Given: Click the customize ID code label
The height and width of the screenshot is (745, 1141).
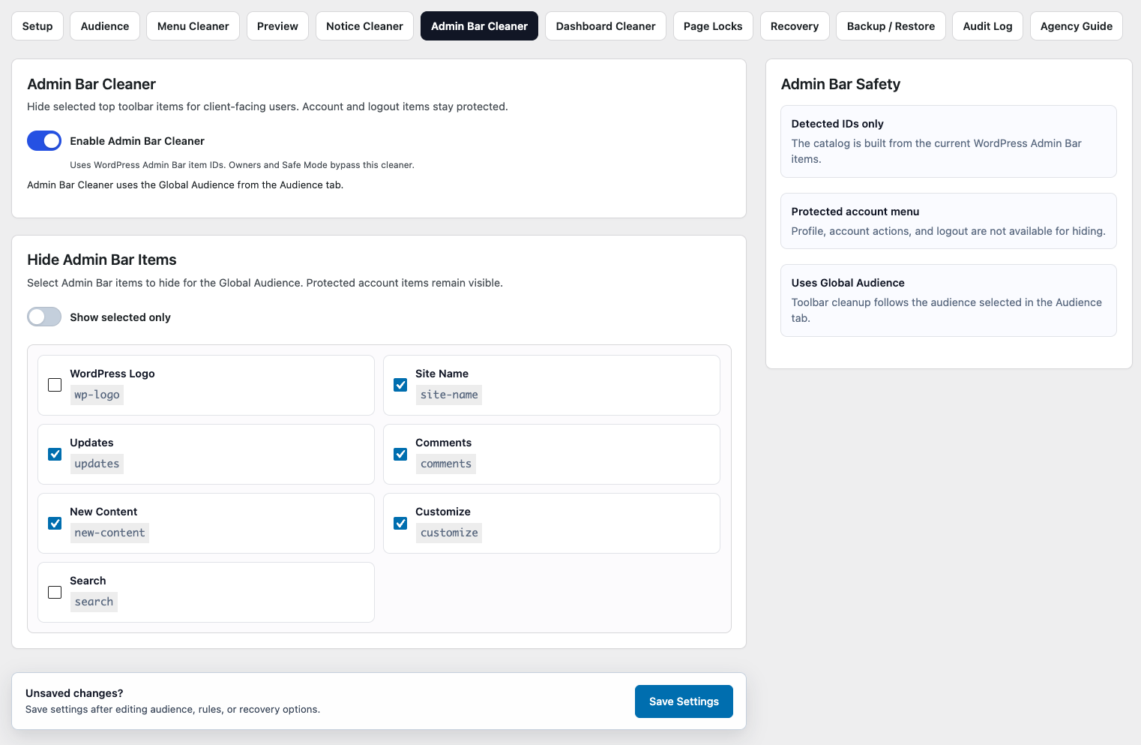Looking at the screenshot, I should [x=449, y=533].
